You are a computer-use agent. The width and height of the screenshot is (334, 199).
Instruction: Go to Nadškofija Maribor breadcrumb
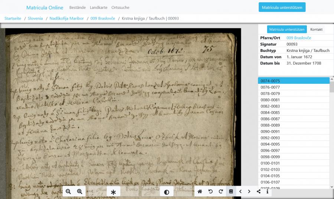tap(66, 18)
